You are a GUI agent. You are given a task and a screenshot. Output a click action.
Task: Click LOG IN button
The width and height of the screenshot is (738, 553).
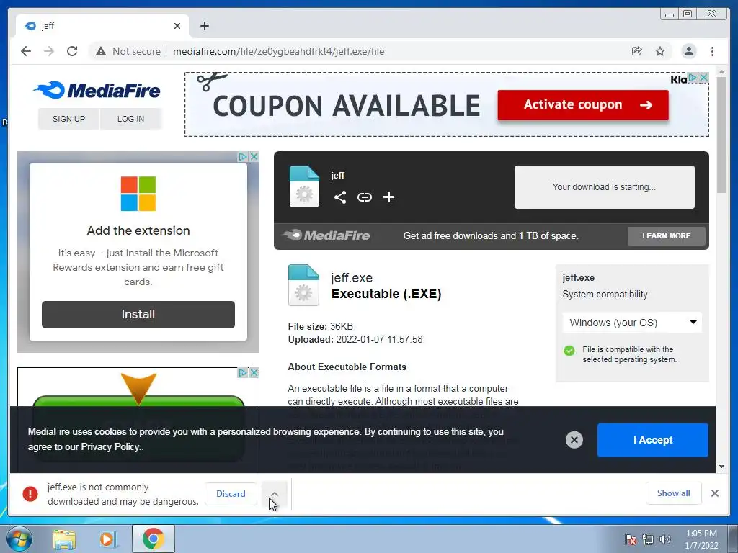130,119
